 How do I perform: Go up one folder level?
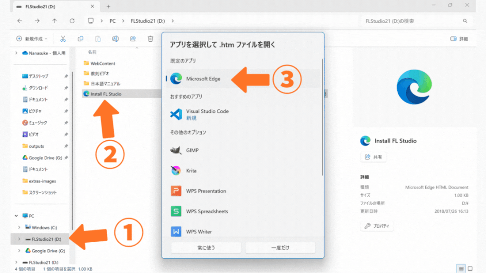[x=55, y=21]
